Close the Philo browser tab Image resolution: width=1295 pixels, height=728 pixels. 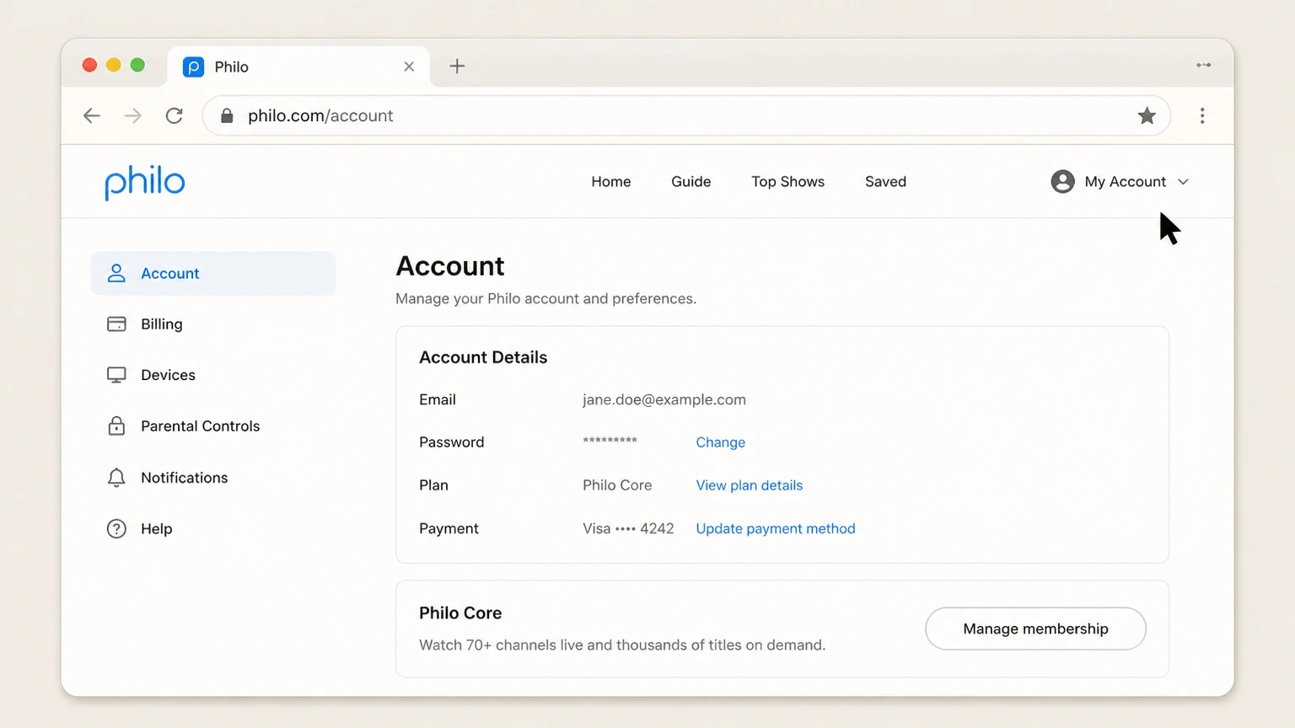coord(409,67)
